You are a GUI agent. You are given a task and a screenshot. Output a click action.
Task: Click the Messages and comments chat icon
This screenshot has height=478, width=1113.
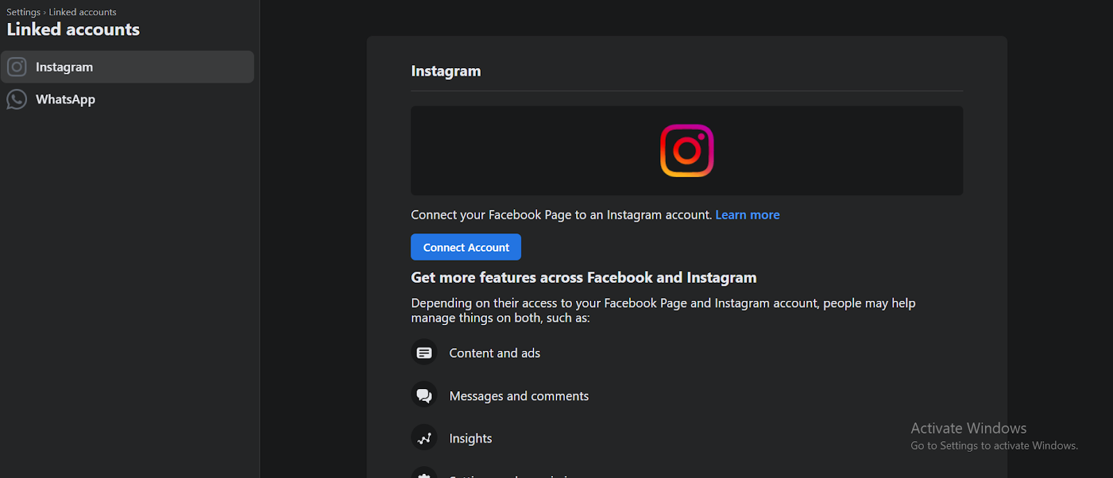pyautogui.click(x=424, y=396)
